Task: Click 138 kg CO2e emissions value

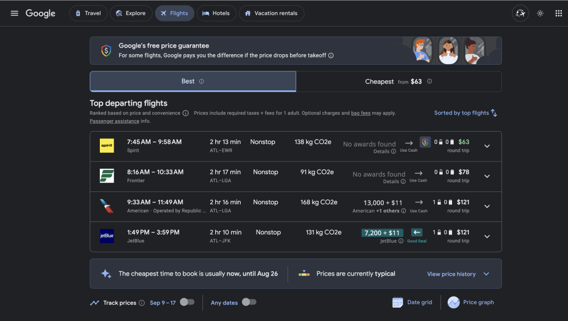Action: tap(313, 142)
